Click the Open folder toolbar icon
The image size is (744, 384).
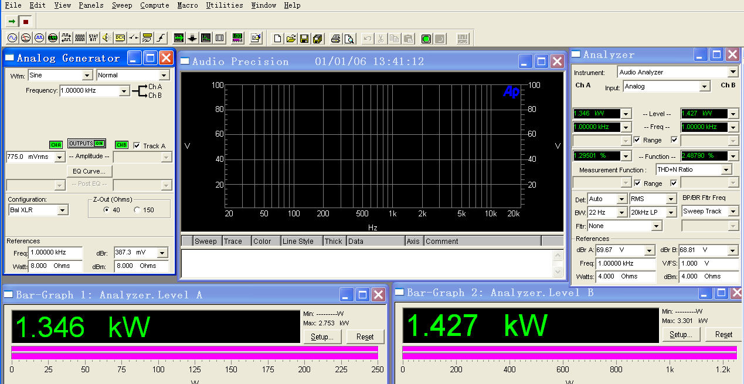291,39
